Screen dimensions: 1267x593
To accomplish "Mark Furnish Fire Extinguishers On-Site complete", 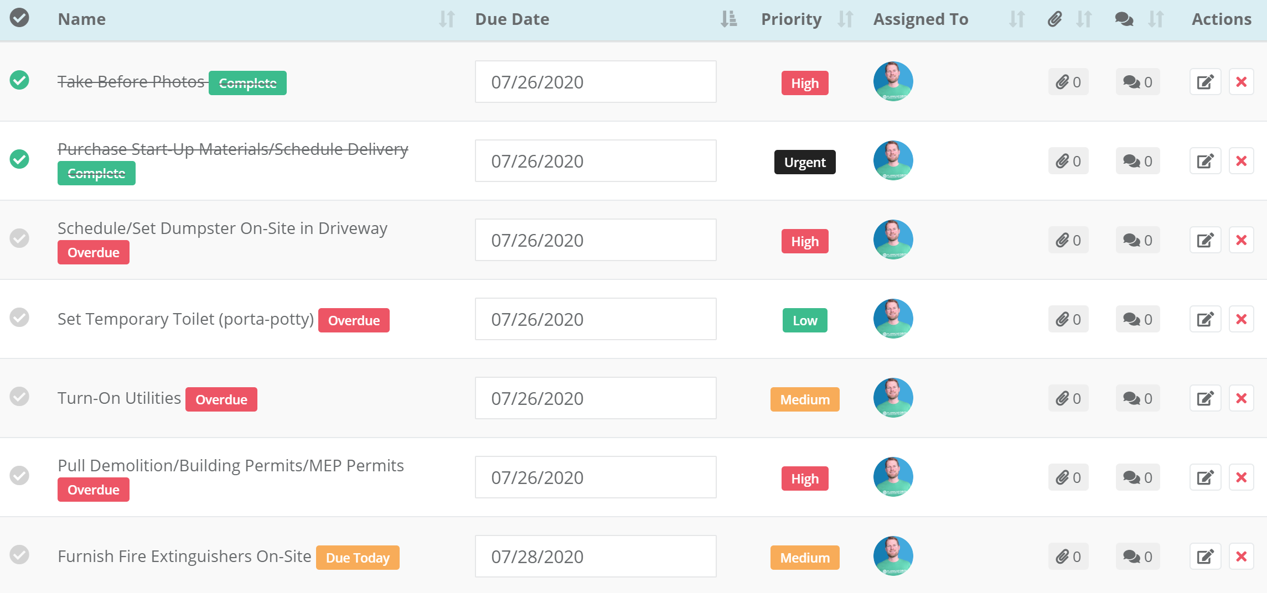I will tap(19, 555).
